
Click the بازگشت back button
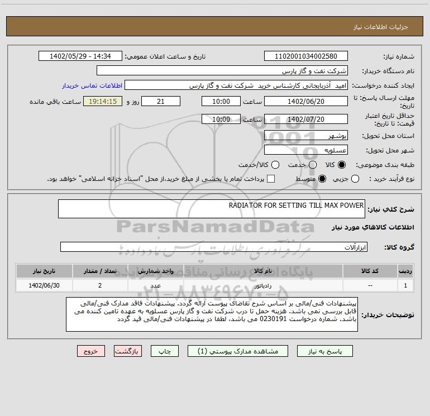pyautogui.click(x=128, y=351)
